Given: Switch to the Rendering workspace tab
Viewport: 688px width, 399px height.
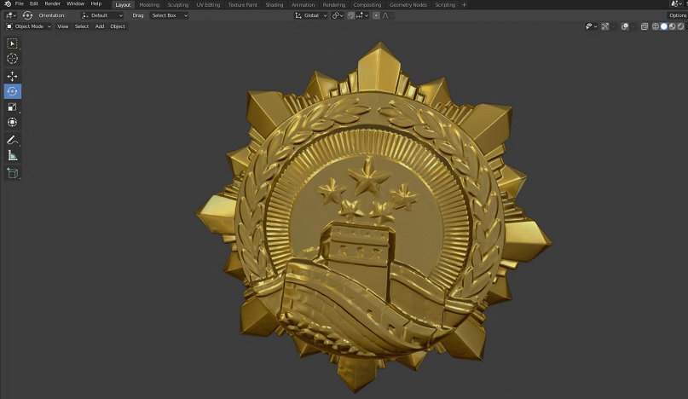Looking at the screenshot, I should click(334, 5).
